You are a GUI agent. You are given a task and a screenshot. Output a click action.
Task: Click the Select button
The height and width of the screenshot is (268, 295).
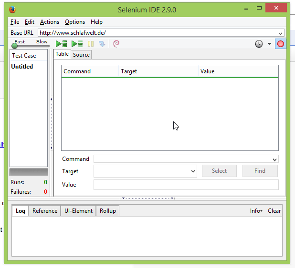pos(219,171)
